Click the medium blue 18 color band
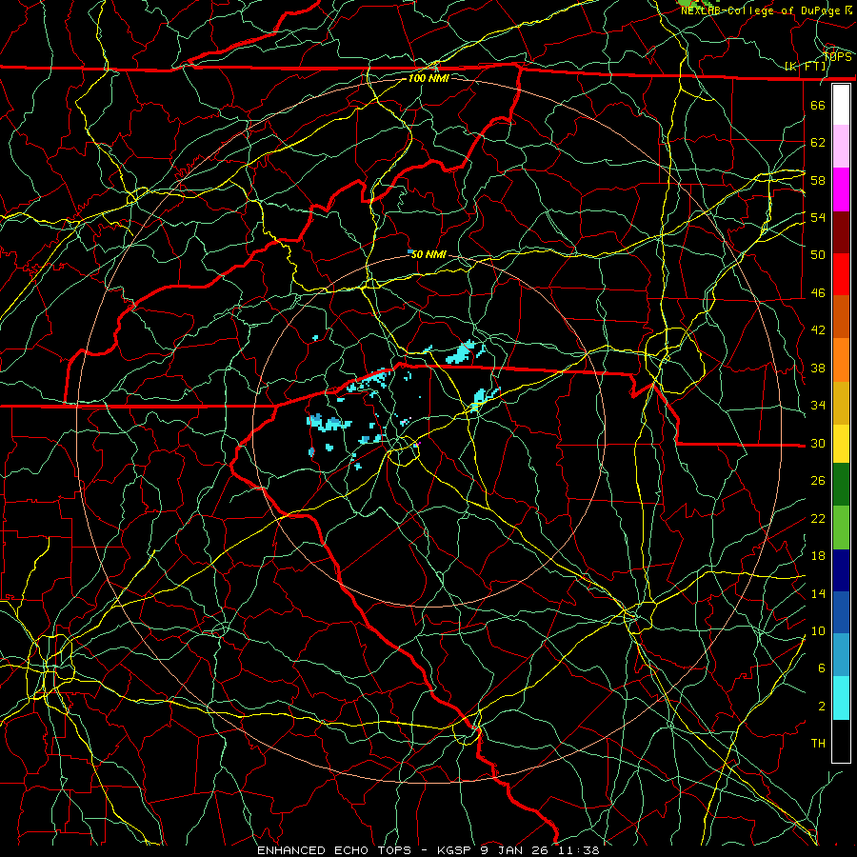Viewport: 857px width, 857px height. point(842,612)
